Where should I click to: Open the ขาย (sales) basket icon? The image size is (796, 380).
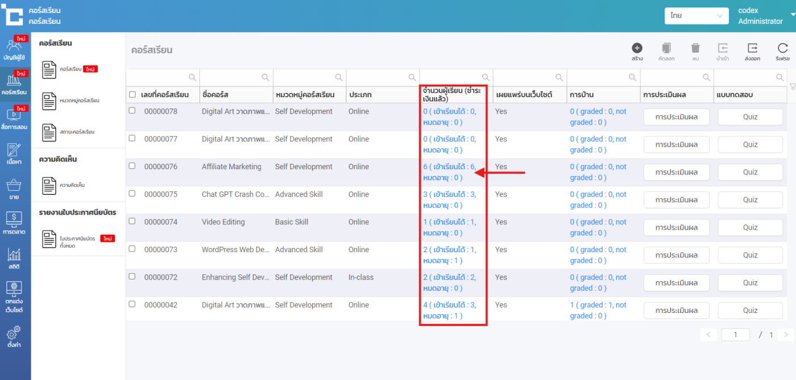tap(15, 189)
